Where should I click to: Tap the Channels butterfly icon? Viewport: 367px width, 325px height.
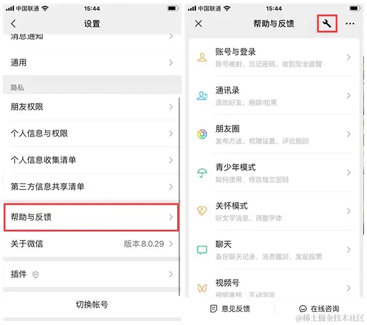[x=202, y=288]
